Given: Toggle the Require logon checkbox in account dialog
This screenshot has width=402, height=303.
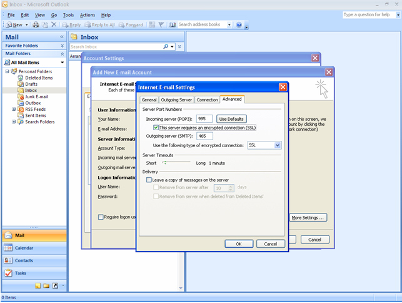Looking at the screenshot, I should point(101,217).
